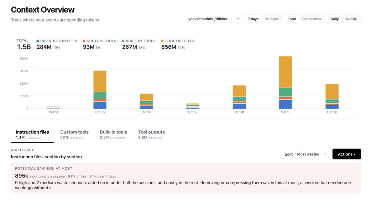376x200 pixels.
Task: Click the "Oct 17" axis label
Action: coord(193,112)
